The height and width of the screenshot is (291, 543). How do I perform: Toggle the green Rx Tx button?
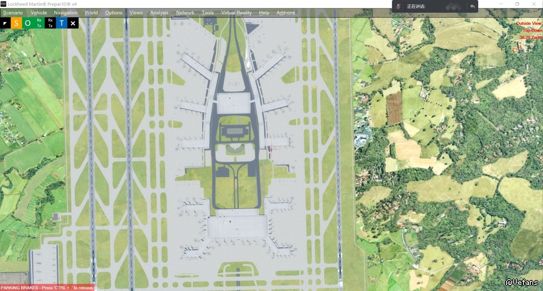(39, 23)
